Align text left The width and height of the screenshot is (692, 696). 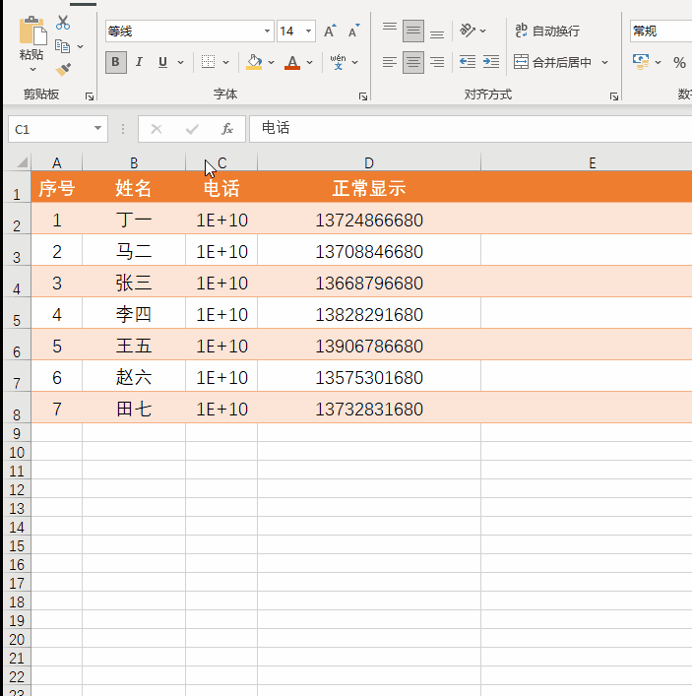pos(390,62)
